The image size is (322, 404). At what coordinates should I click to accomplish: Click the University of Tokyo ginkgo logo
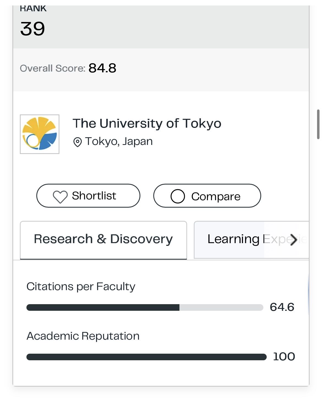click(x=40, y=134)
